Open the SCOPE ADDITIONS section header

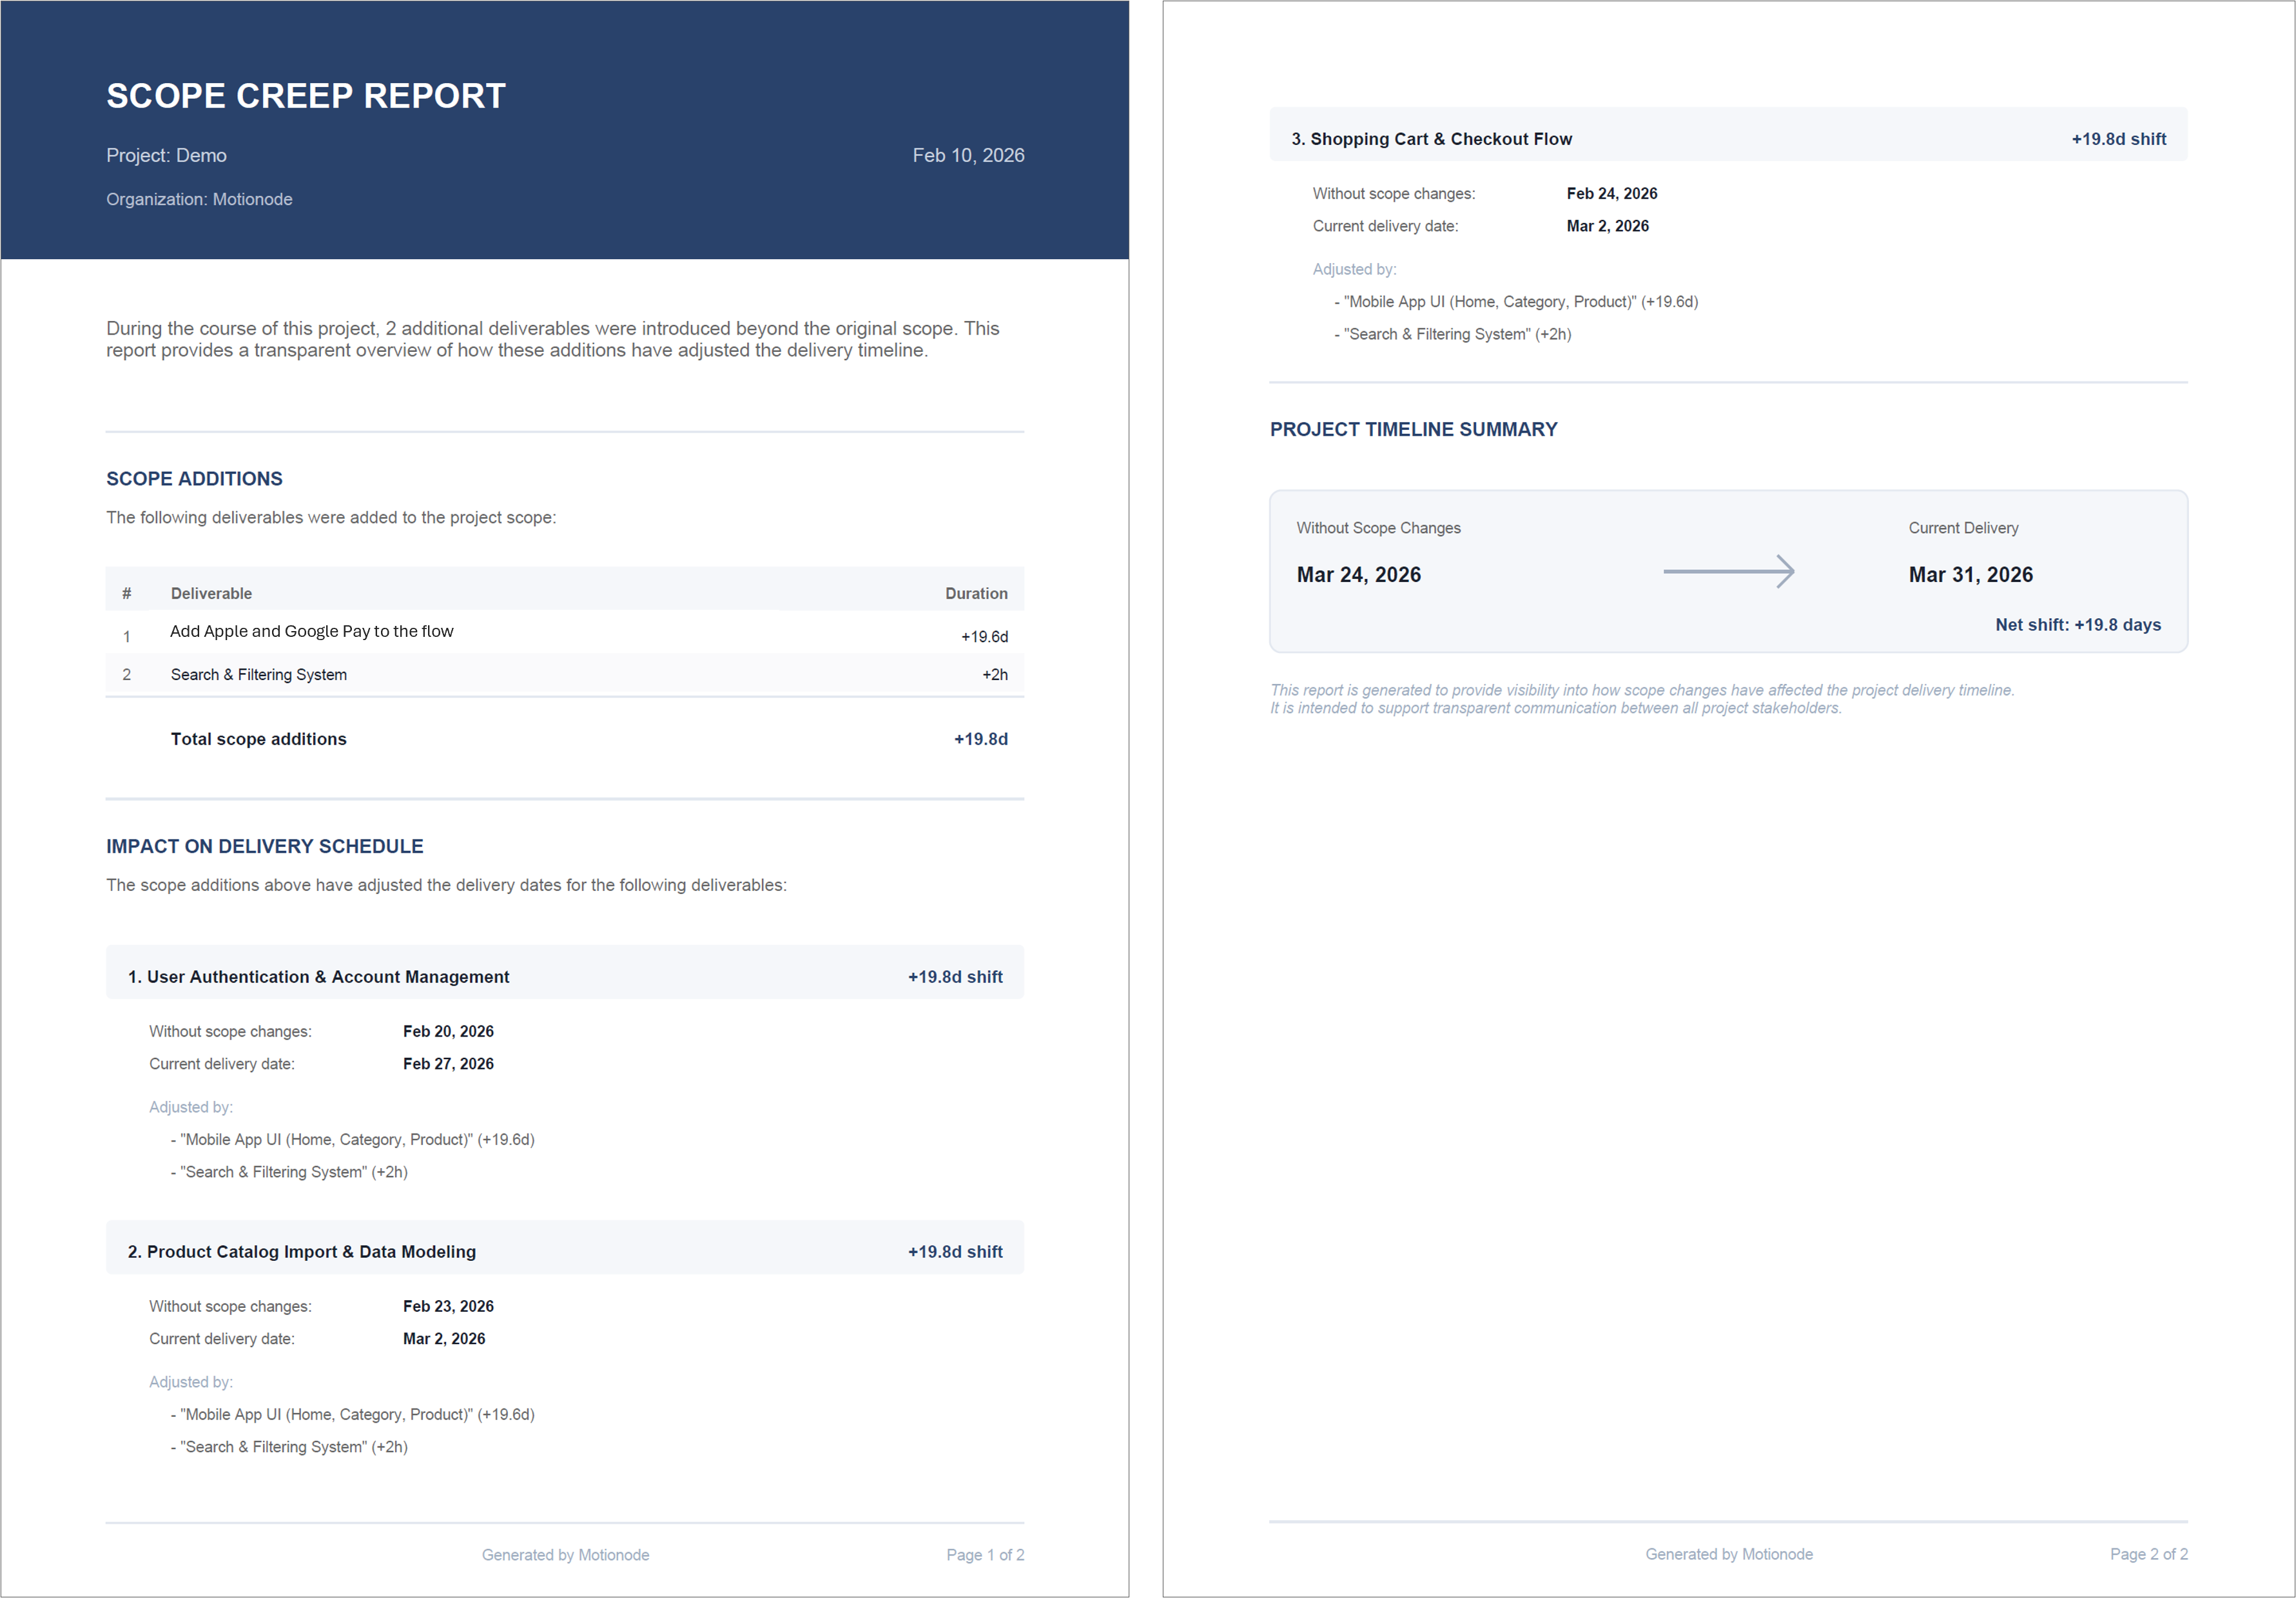click(194, 479)
